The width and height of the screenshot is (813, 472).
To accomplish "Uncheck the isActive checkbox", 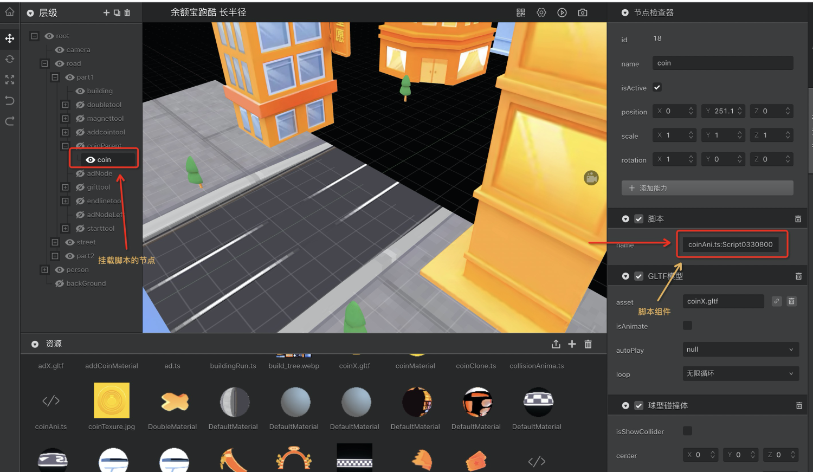I will click(x=657, y=87).
